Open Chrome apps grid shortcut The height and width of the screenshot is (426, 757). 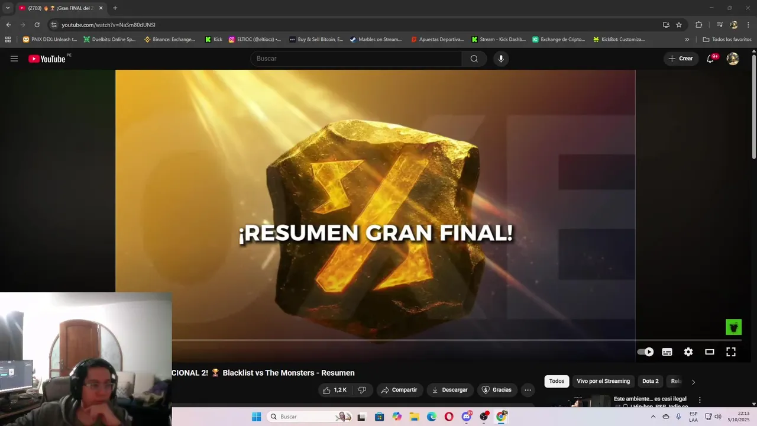pyautogui.click(x=8, y=40)
